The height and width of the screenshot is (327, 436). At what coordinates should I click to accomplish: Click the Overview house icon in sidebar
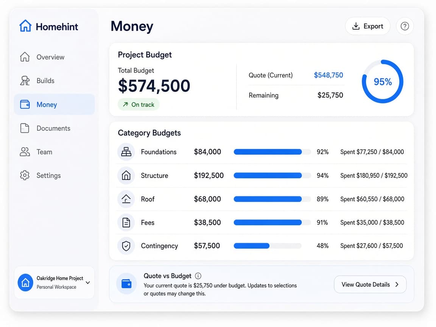click(x=25, y=57)
